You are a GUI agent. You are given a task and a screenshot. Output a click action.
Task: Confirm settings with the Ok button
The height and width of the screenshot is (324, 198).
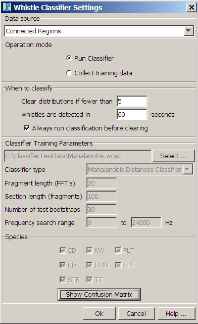[x=99, y=314]
